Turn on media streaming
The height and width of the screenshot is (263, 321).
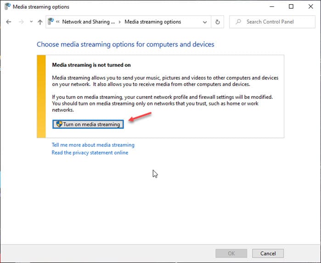click(x=88, y=124)
